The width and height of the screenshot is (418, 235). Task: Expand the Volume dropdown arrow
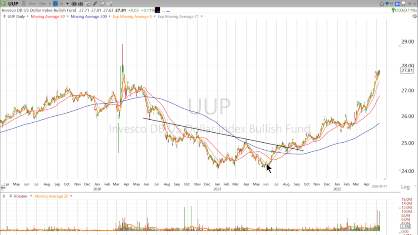tap(31, 196)
